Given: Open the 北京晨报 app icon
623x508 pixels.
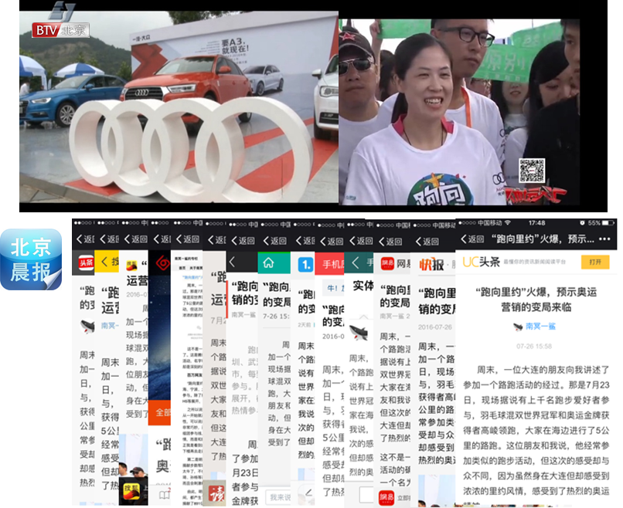Looking at the screenshot, I should tap(31, 259).
